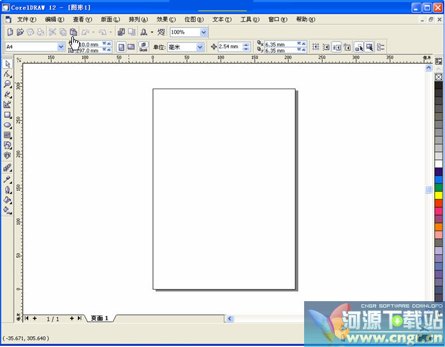The width and height of the screenshot is (445, 347).
Task: Toggle portrait page orientation
Action: coord(120,47)
